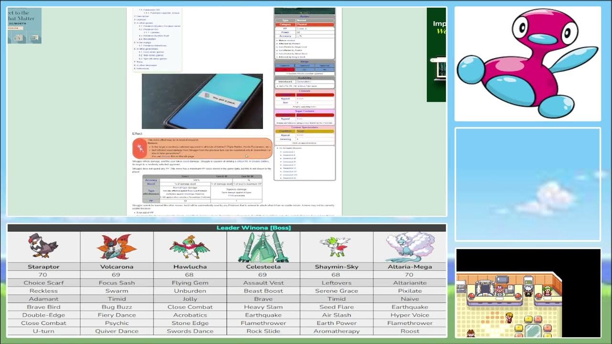This screenshot has height=344, width=612.
Task: Click the Seed Flare move cell
Action: pyautogui.click(x=336, y=307)
